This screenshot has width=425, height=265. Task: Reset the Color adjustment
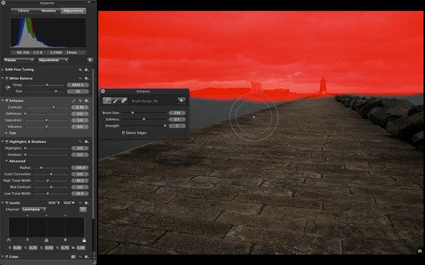coord(80,257)
